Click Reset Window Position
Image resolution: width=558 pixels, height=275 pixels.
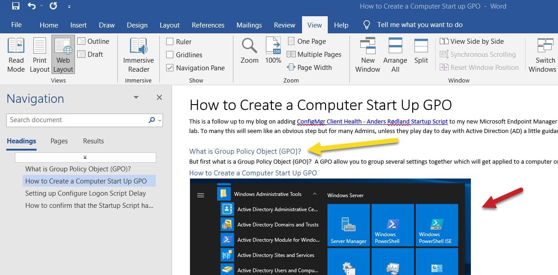pyautogui.click(x=479, y=67)
